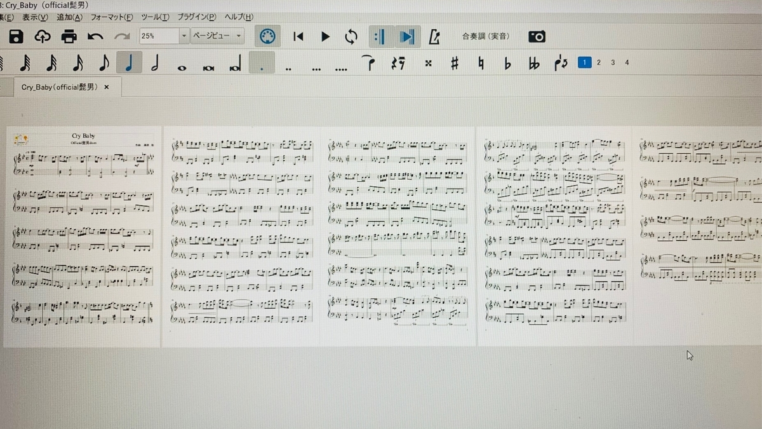This screenshot has width=762, height=429.
Task: Click the Cry Baby title text on score
Action: click(x=83, y=136)
